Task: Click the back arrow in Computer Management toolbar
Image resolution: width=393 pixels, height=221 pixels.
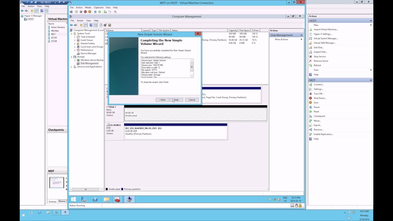Action: [x=71, y=25]
